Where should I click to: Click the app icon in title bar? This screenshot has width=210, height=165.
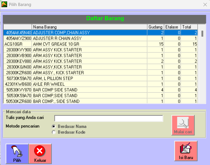(4, 5)
